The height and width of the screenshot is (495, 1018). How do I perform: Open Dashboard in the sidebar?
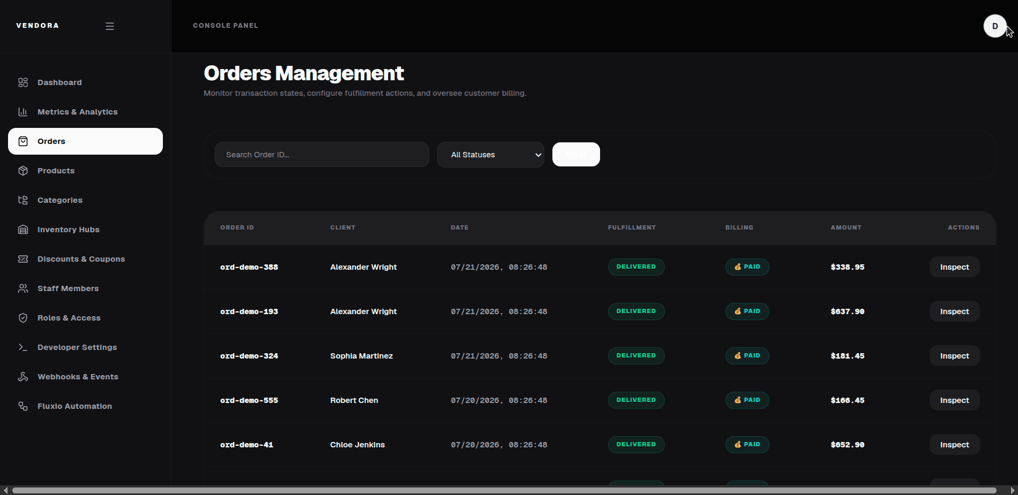click(x=86, y=82)
